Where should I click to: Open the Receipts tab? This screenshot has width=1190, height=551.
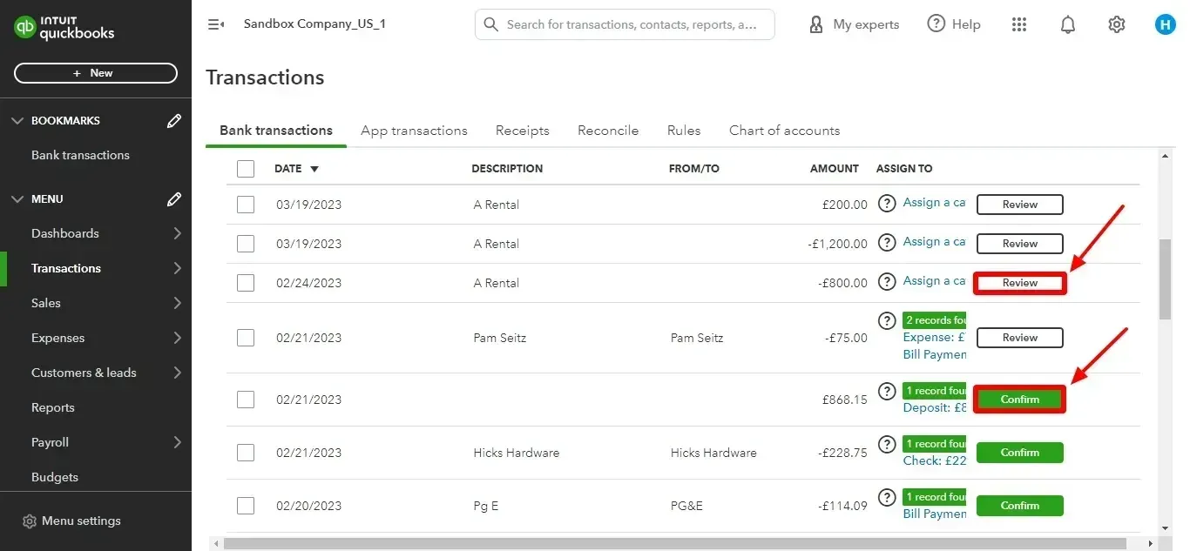point(523,131)
